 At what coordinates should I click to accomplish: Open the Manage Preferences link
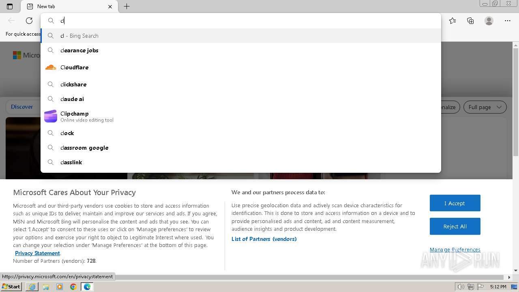click(x=455, y=249)
